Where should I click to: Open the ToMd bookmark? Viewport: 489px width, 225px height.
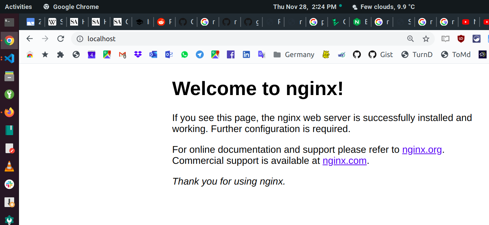[456, 55]
